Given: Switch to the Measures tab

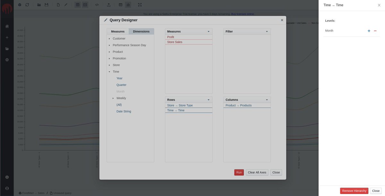Looking at the screenshot, I should (x=118, y=31).
